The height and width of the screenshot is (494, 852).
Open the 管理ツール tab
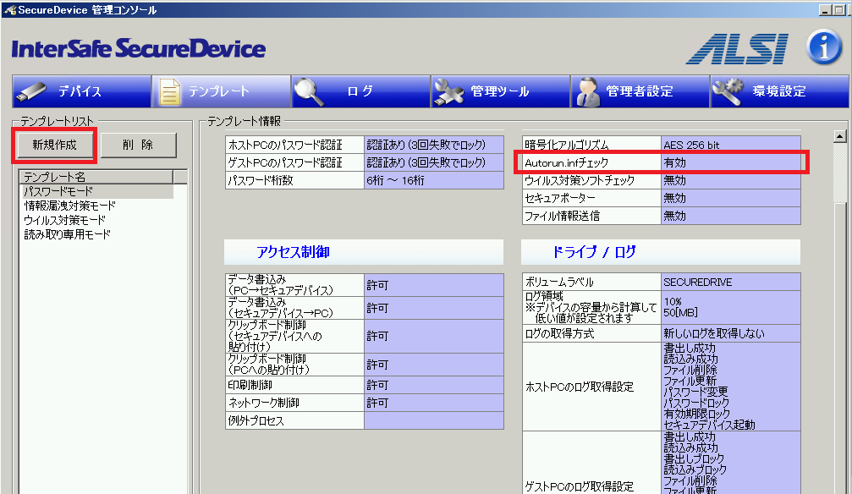[x=500, y=91]
